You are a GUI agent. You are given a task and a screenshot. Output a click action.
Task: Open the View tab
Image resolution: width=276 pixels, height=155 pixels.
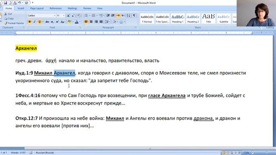click(100, 8)
